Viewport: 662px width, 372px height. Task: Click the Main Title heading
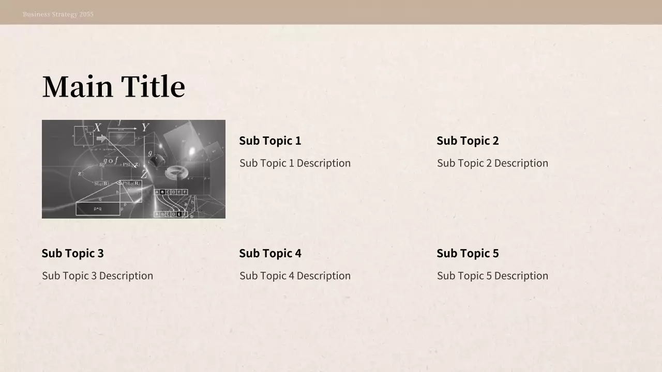113,86
